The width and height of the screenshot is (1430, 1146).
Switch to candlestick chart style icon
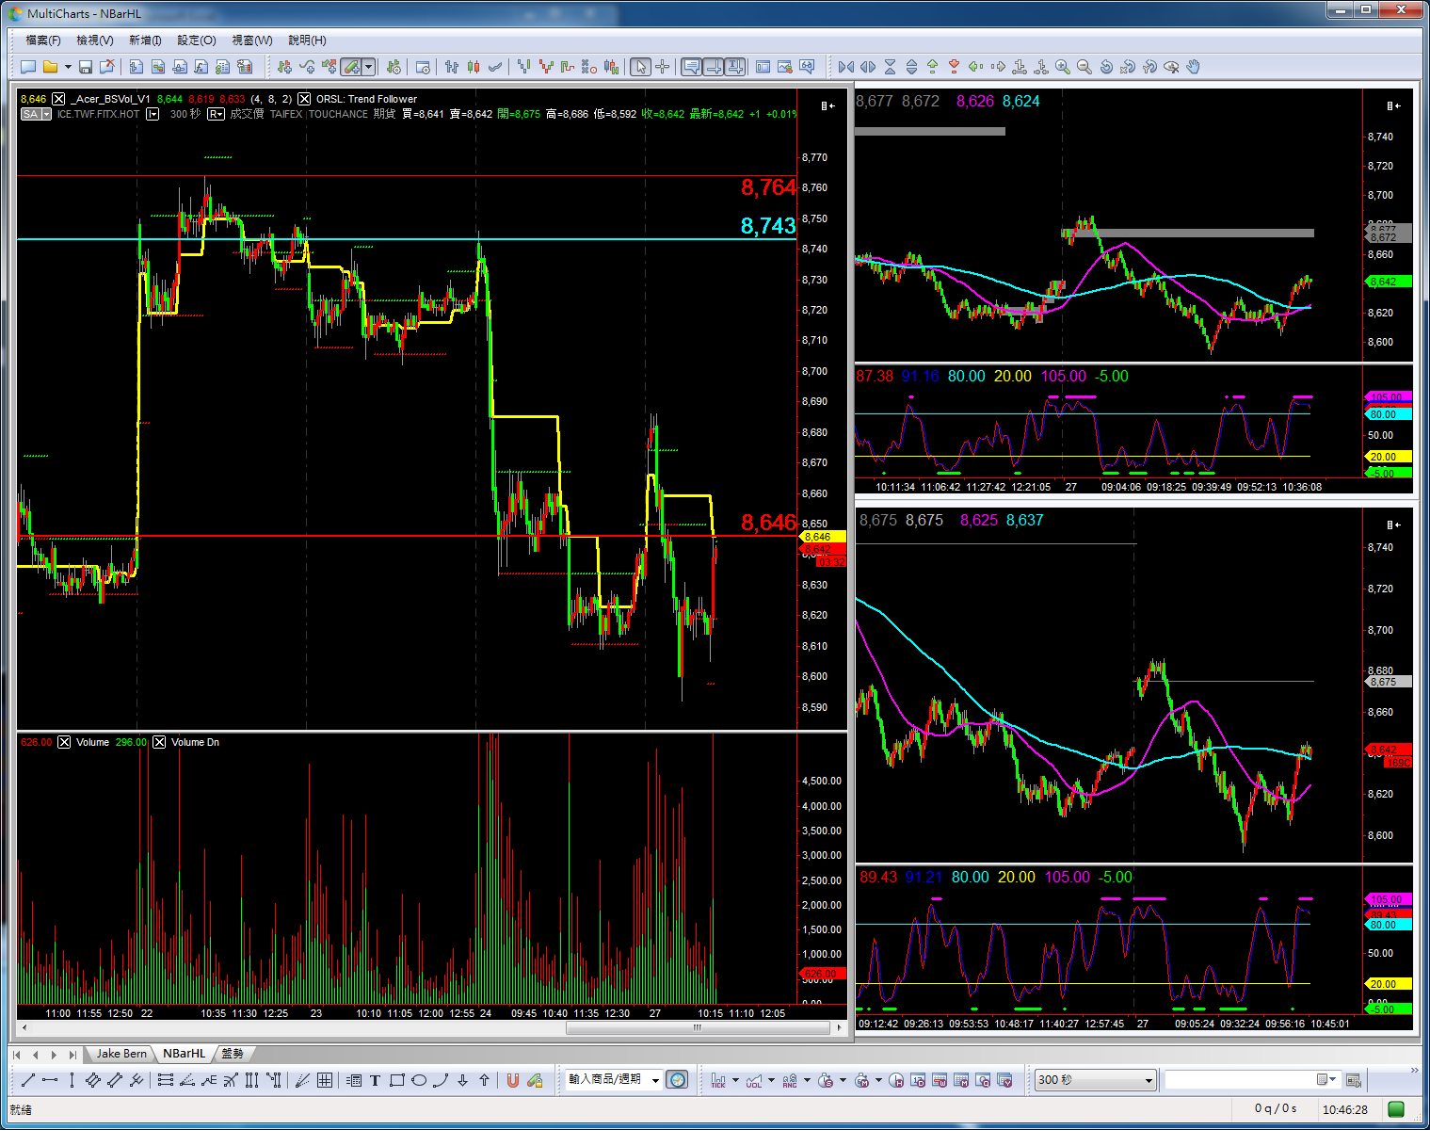474,67
